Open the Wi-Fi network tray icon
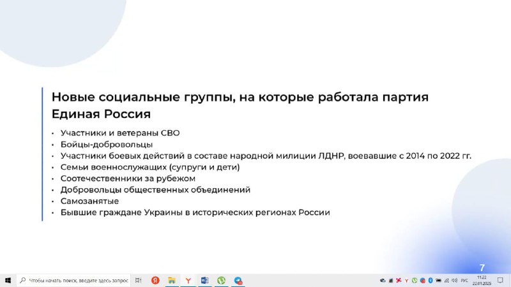Screen dimensions: 511x287 (x=446, y=281)
